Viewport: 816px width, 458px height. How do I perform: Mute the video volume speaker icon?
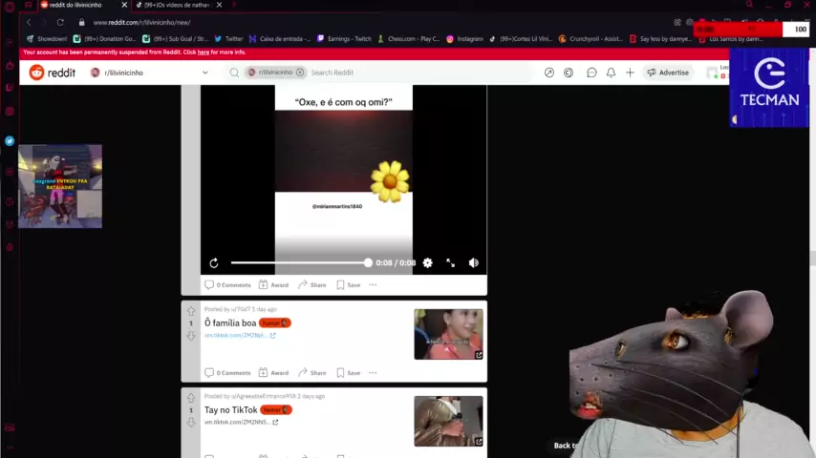coord(474,263)
